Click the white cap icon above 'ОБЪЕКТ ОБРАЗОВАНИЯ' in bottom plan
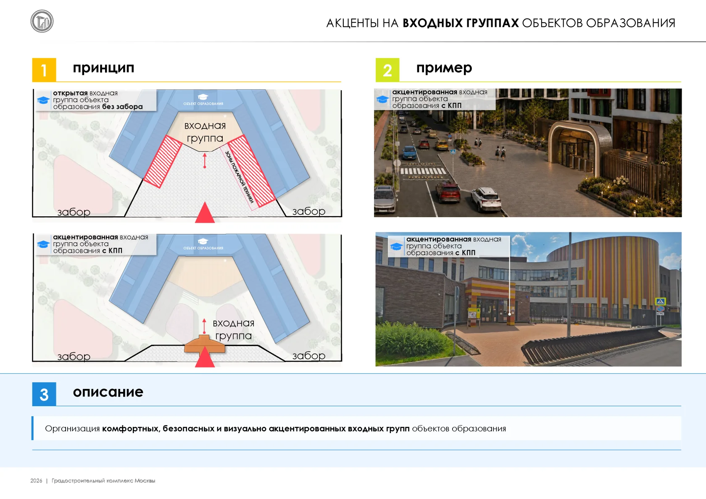Viewport: 706px width, 499px height. click(x=203, y=241)
